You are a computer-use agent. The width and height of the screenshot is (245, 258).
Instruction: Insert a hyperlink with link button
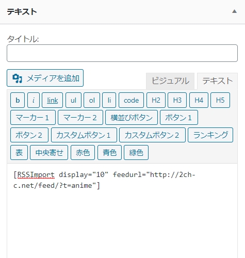(53, 100)
